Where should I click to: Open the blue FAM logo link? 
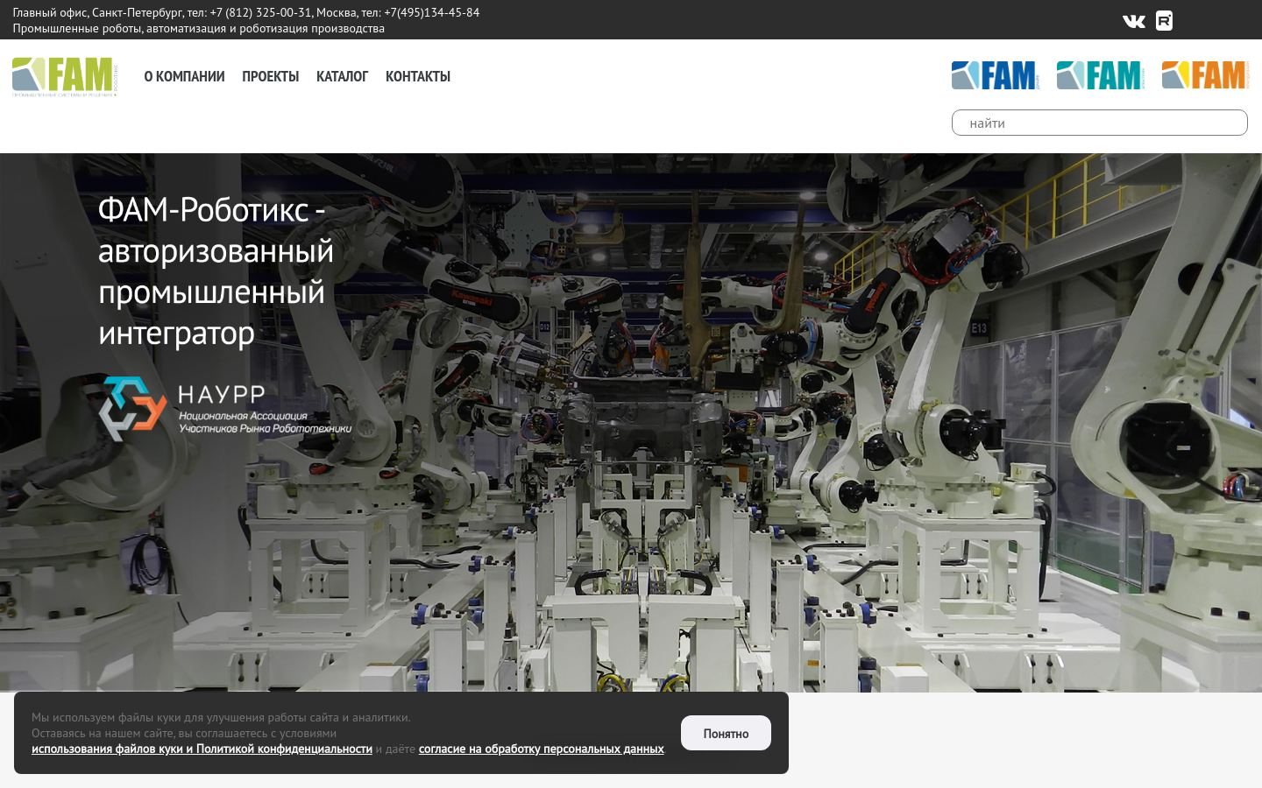pos(996,75)
